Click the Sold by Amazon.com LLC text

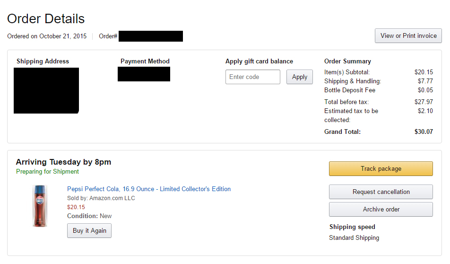pyautogui.click(x=101, y=198)
